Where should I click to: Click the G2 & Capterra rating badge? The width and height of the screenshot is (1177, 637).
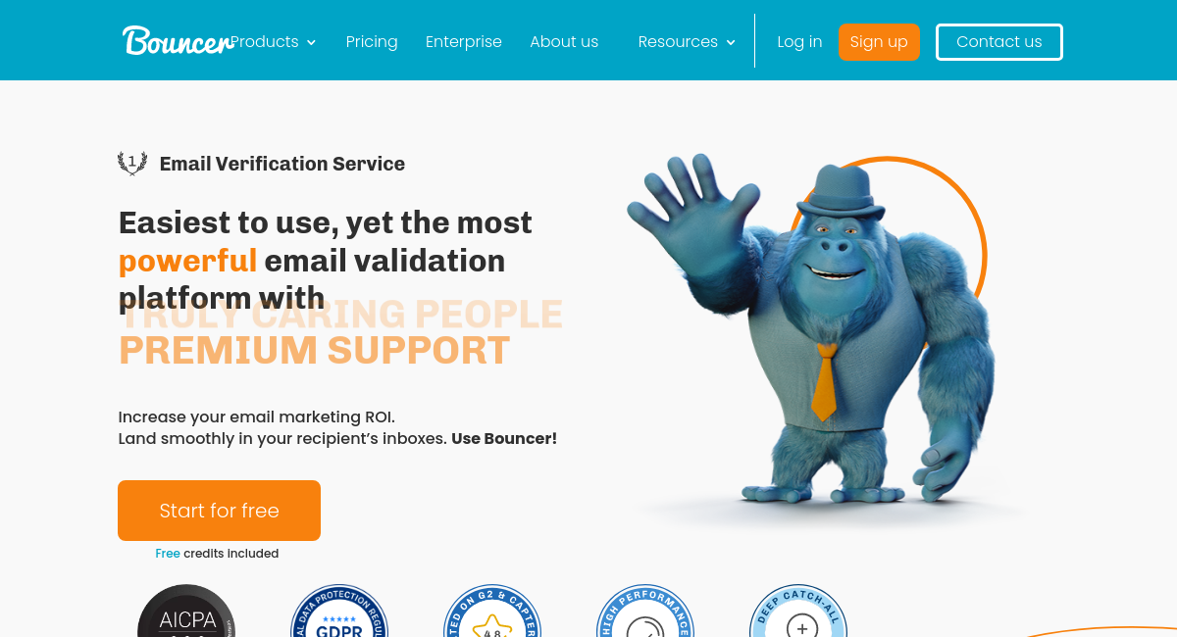click(492, 611)
